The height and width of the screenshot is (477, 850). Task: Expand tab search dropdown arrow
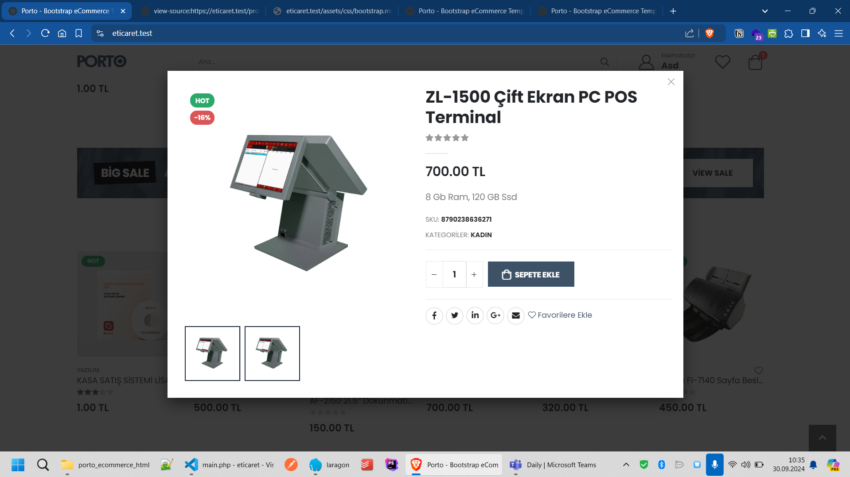(765, 11)
